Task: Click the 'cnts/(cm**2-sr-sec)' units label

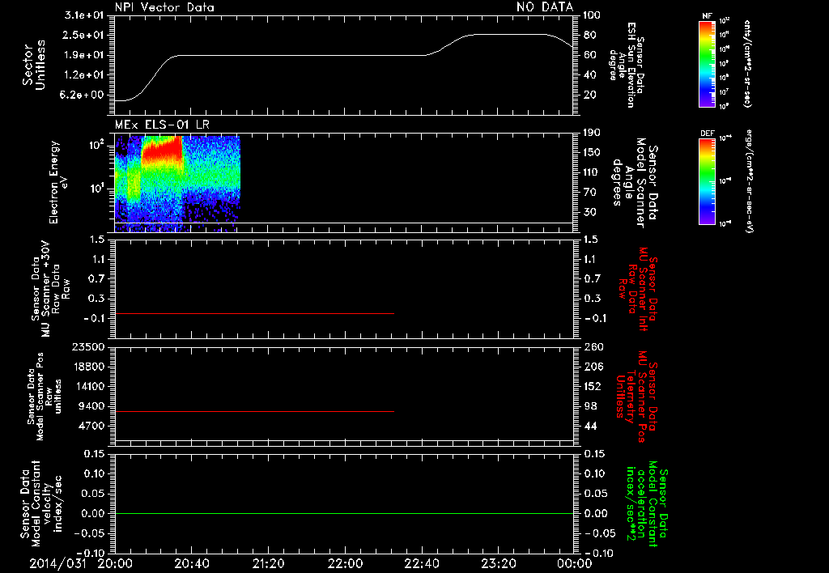Action: coord(747,64)
